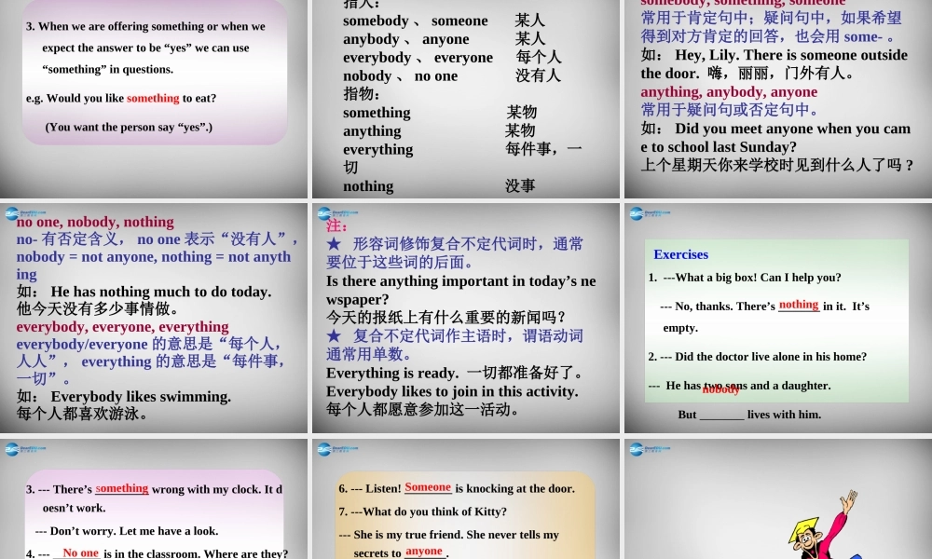Click the underlined answer 'anyone' in sentence 7

[425, 550]
